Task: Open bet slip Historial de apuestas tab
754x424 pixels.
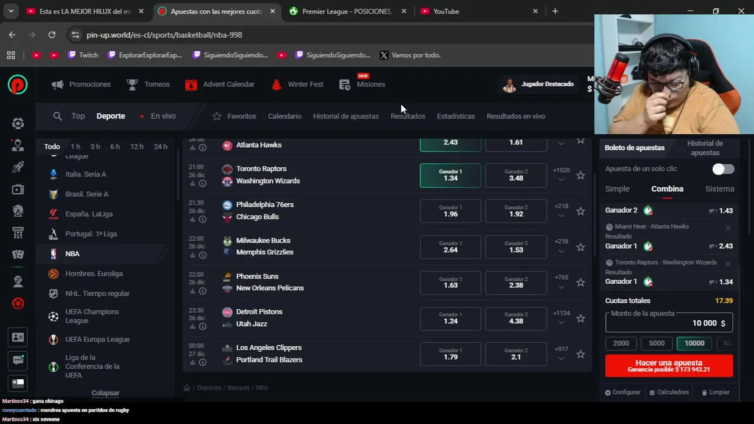Action: (x=705, y=148)
